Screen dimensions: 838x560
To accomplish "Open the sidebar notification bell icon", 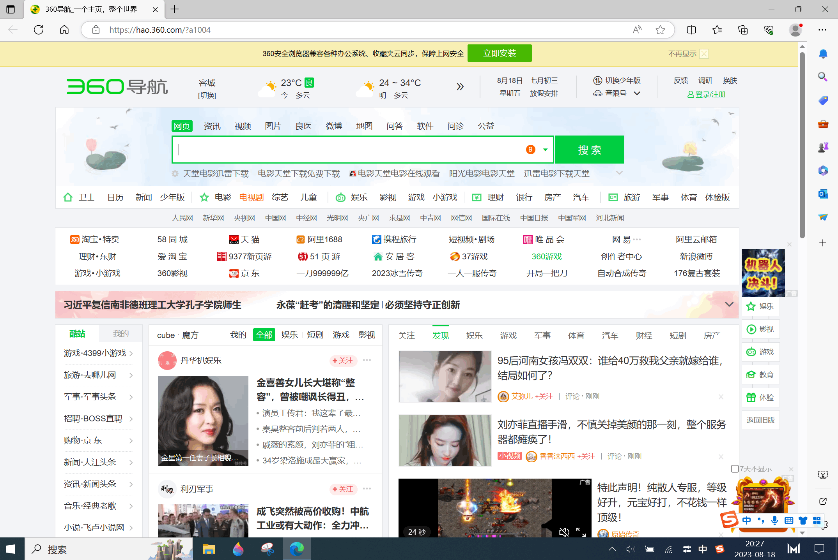I will [x=823, y=54].
